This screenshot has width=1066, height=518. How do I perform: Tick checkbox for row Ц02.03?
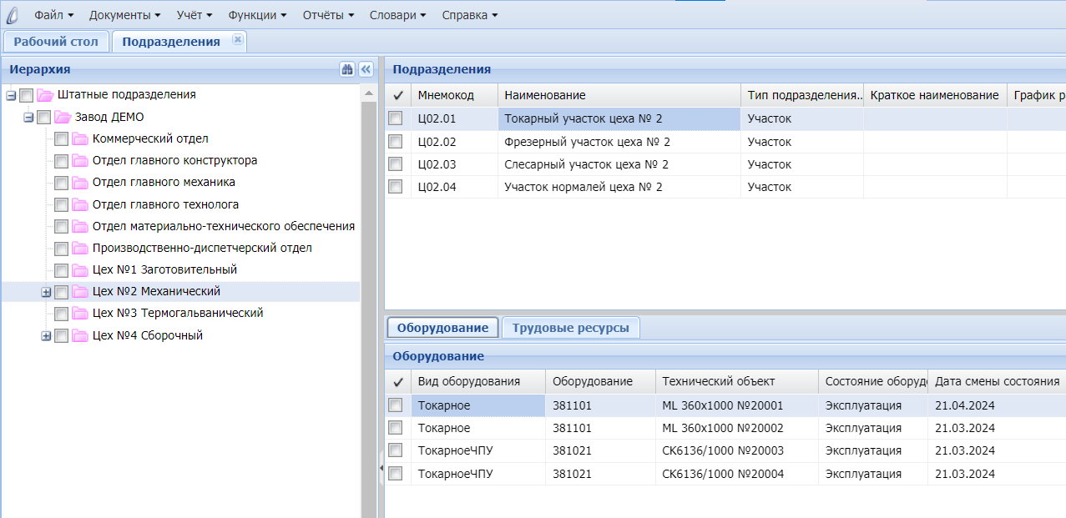click(396, 164)
